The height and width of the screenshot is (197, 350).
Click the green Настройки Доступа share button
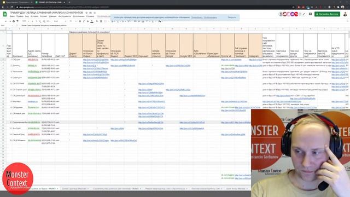click(x=327, y=14)
